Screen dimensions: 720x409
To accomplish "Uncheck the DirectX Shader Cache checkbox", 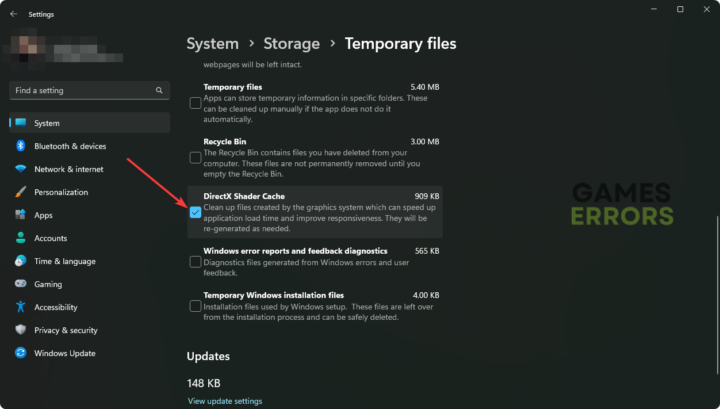I will (x=196, y=212).
